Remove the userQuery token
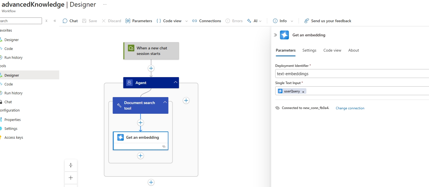 pos(303,92)
